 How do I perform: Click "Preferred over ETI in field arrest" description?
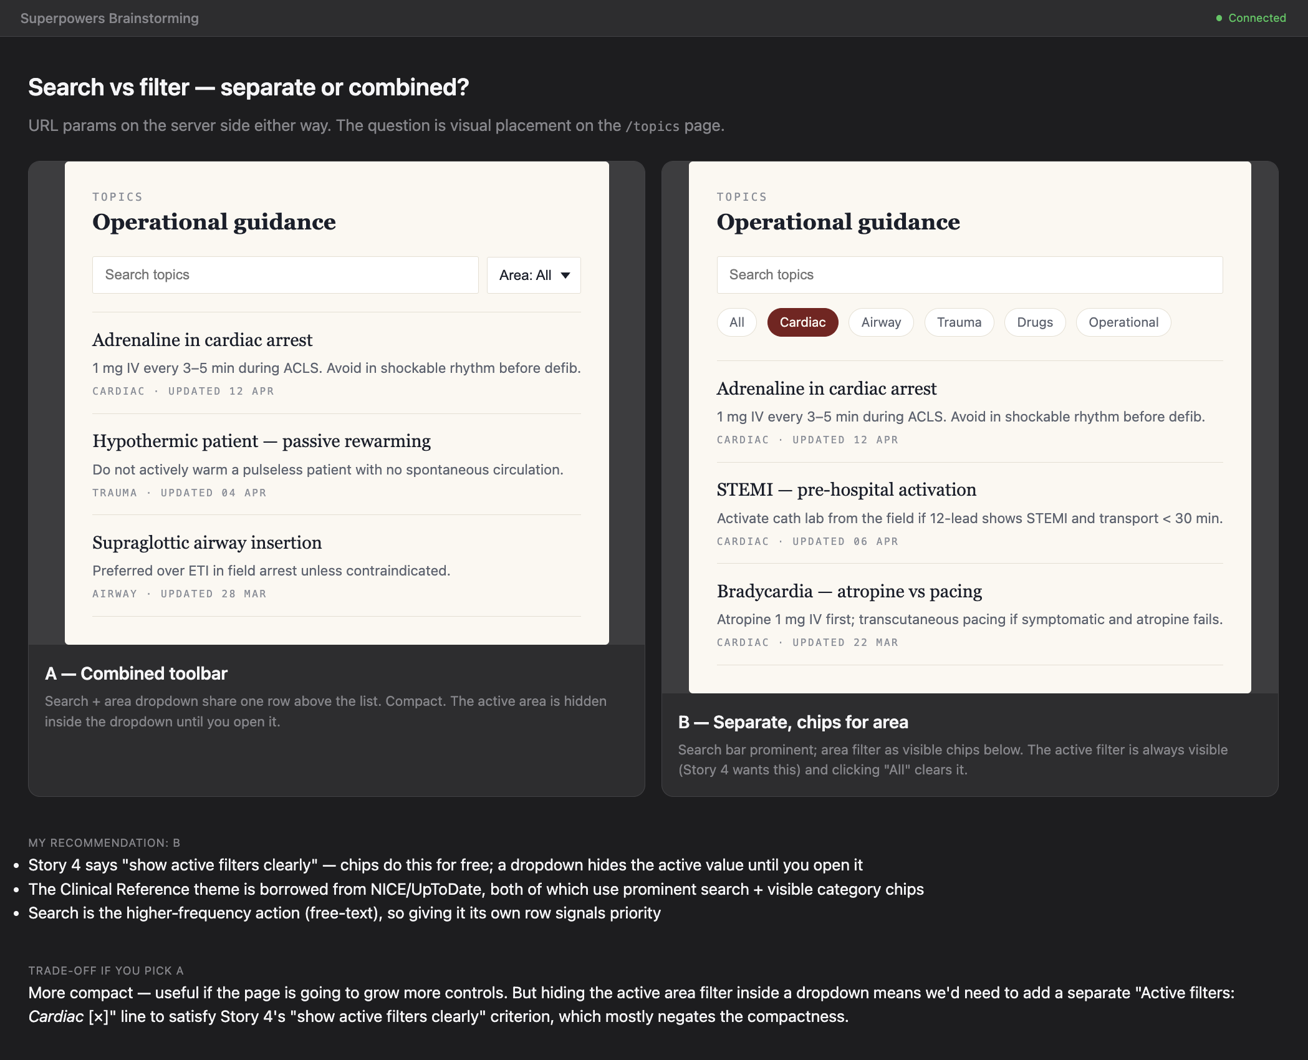tap(271, 571)
